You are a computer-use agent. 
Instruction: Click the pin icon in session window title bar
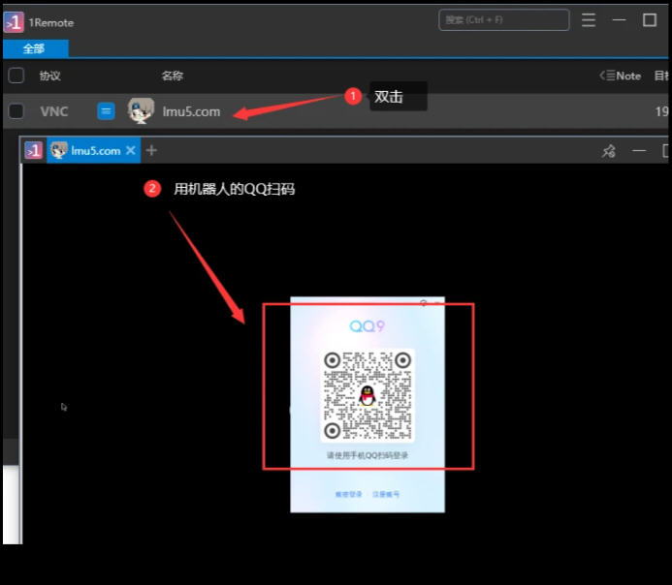click(x=609, y=151)
